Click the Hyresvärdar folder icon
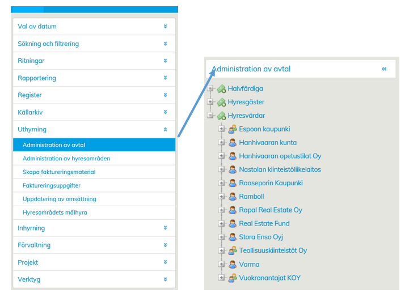Image resolution: width=409 pixels, height=302 pixels. point(221,116)
